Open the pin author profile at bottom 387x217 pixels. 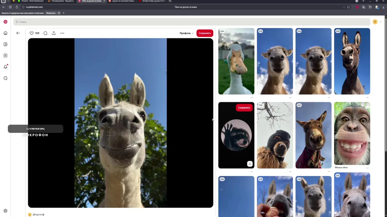[36, 215]
